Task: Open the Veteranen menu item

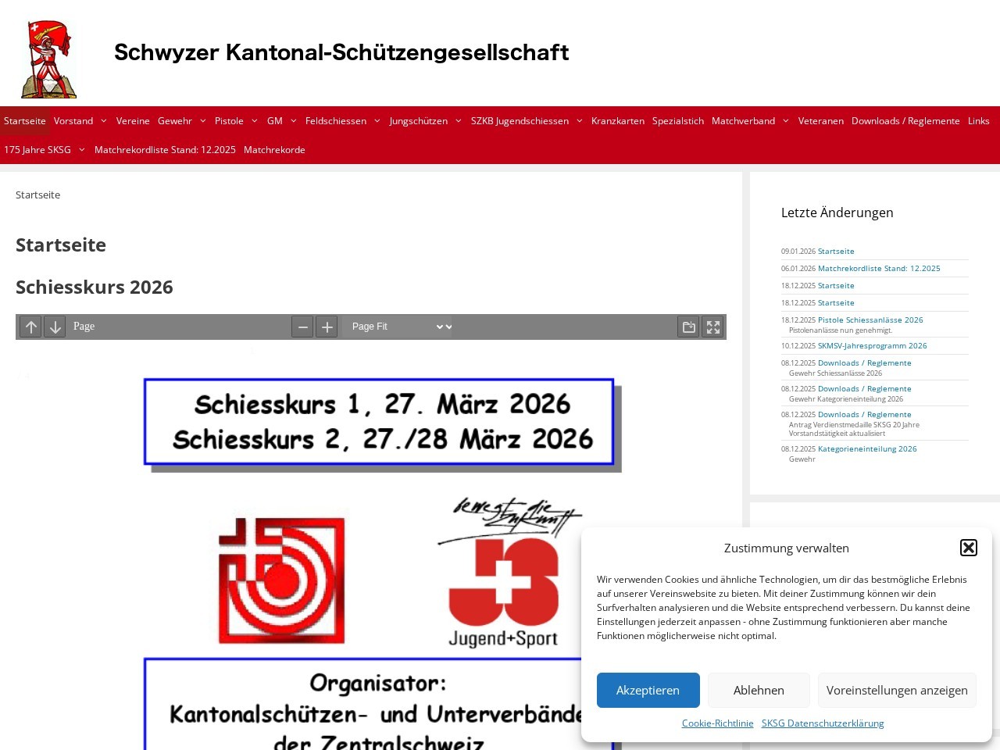Action: coord(820,121)
